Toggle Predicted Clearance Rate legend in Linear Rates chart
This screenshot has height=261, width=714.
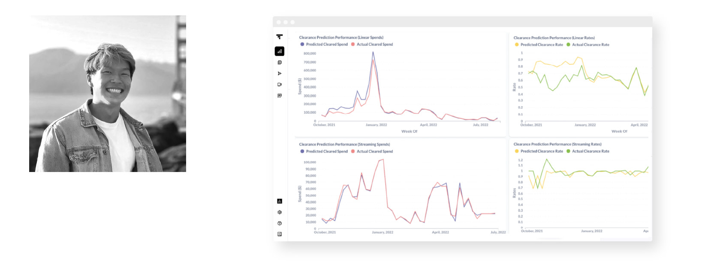tap(539, 44)
